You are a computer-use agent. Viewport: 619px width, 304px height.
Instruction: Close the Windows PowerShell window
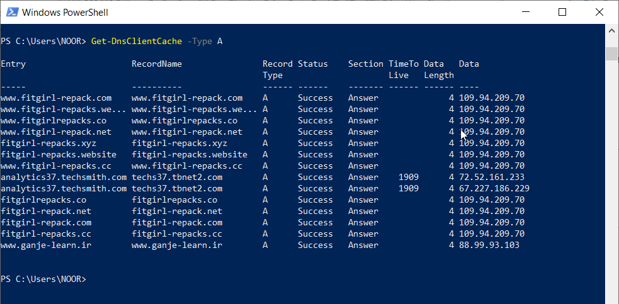click(599, 12)
